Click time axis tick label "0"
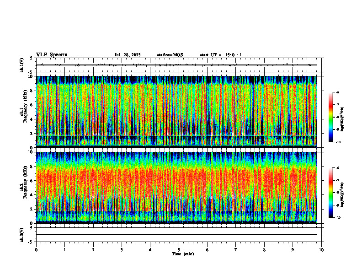This screenshot has width=362, height=280. (36, 250)
